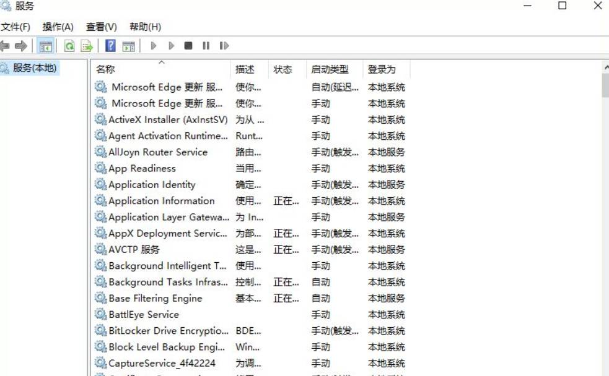Click the Refresh icon
Screen dimensions: 609x376
coord(69,45)
